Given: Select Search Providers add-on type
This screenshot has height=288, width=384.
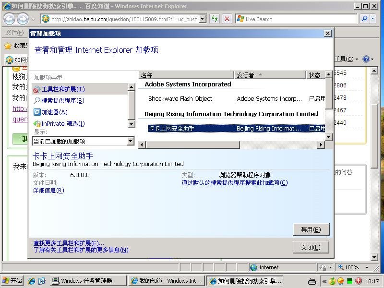Looking at the screenshot, I should (x=62, y=101).
